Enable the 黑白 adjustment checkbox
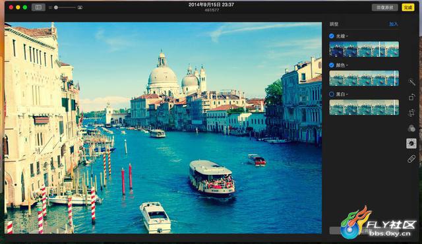 332,94
